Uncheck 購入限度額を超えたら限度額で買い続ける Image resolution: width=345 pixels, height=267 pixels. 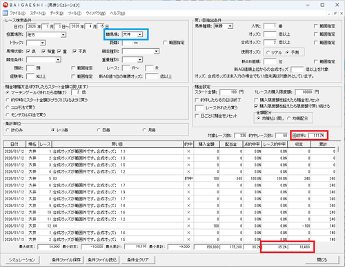click(x=256, y=106)
